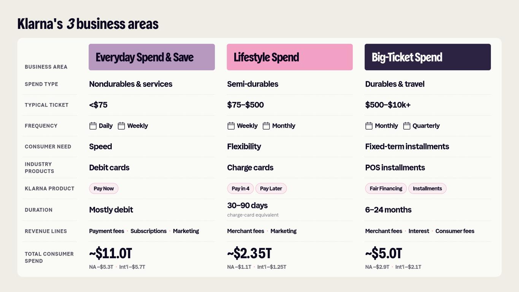Click the Klarna's 3 business areas title

point(88,24)
